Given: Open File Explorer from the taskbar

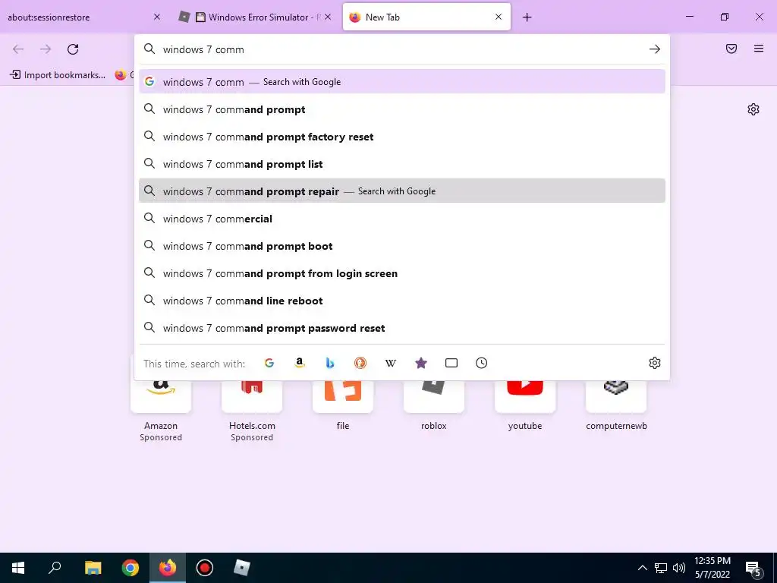Looking at the screenshot, I should (93, 568).
